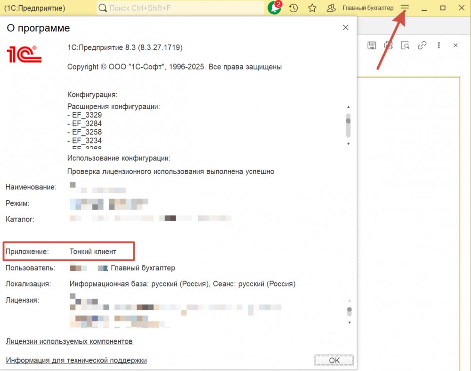Screen dimensions: 471x371
Task: Open the three-dot more menu
Action: [439, 45]
